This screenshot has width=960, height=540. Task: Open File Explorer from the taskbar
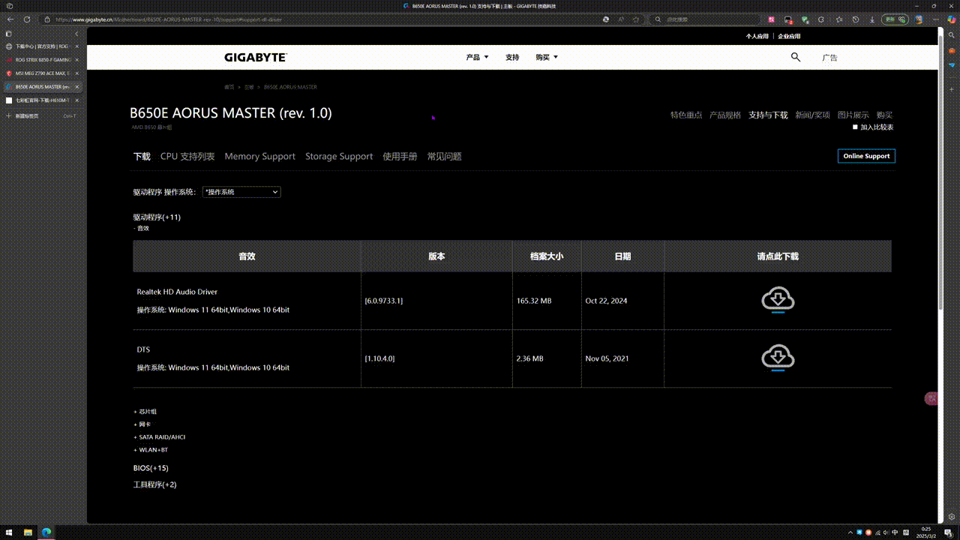(28, 532)
